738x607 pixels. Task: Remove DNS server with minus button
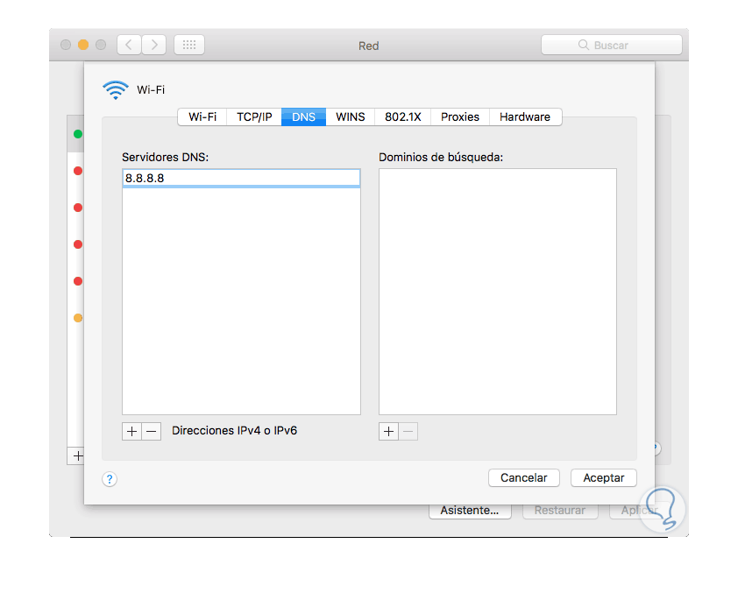(x=152, y=432)
